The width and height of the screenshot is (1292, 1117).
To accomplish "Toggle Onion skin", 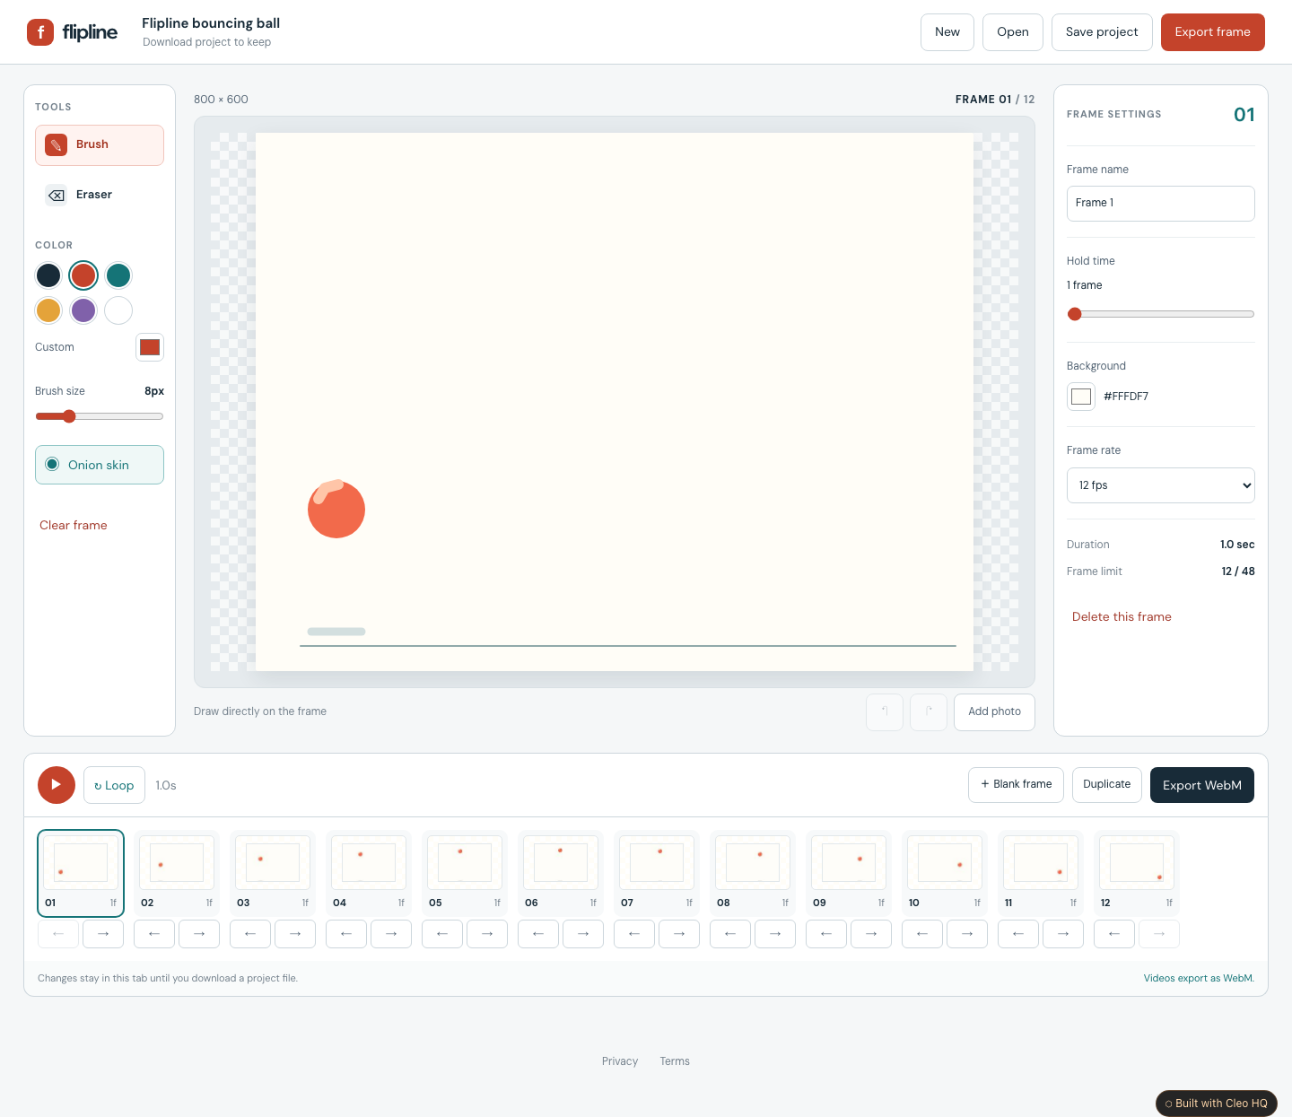I will click(100, 465).
